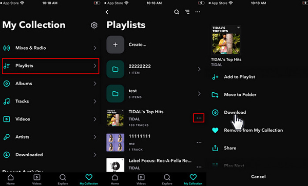Click the TIDAL's Top Hits title in Playlists
The width and height of the screenshot is (308, 186).
pos(146,112)
